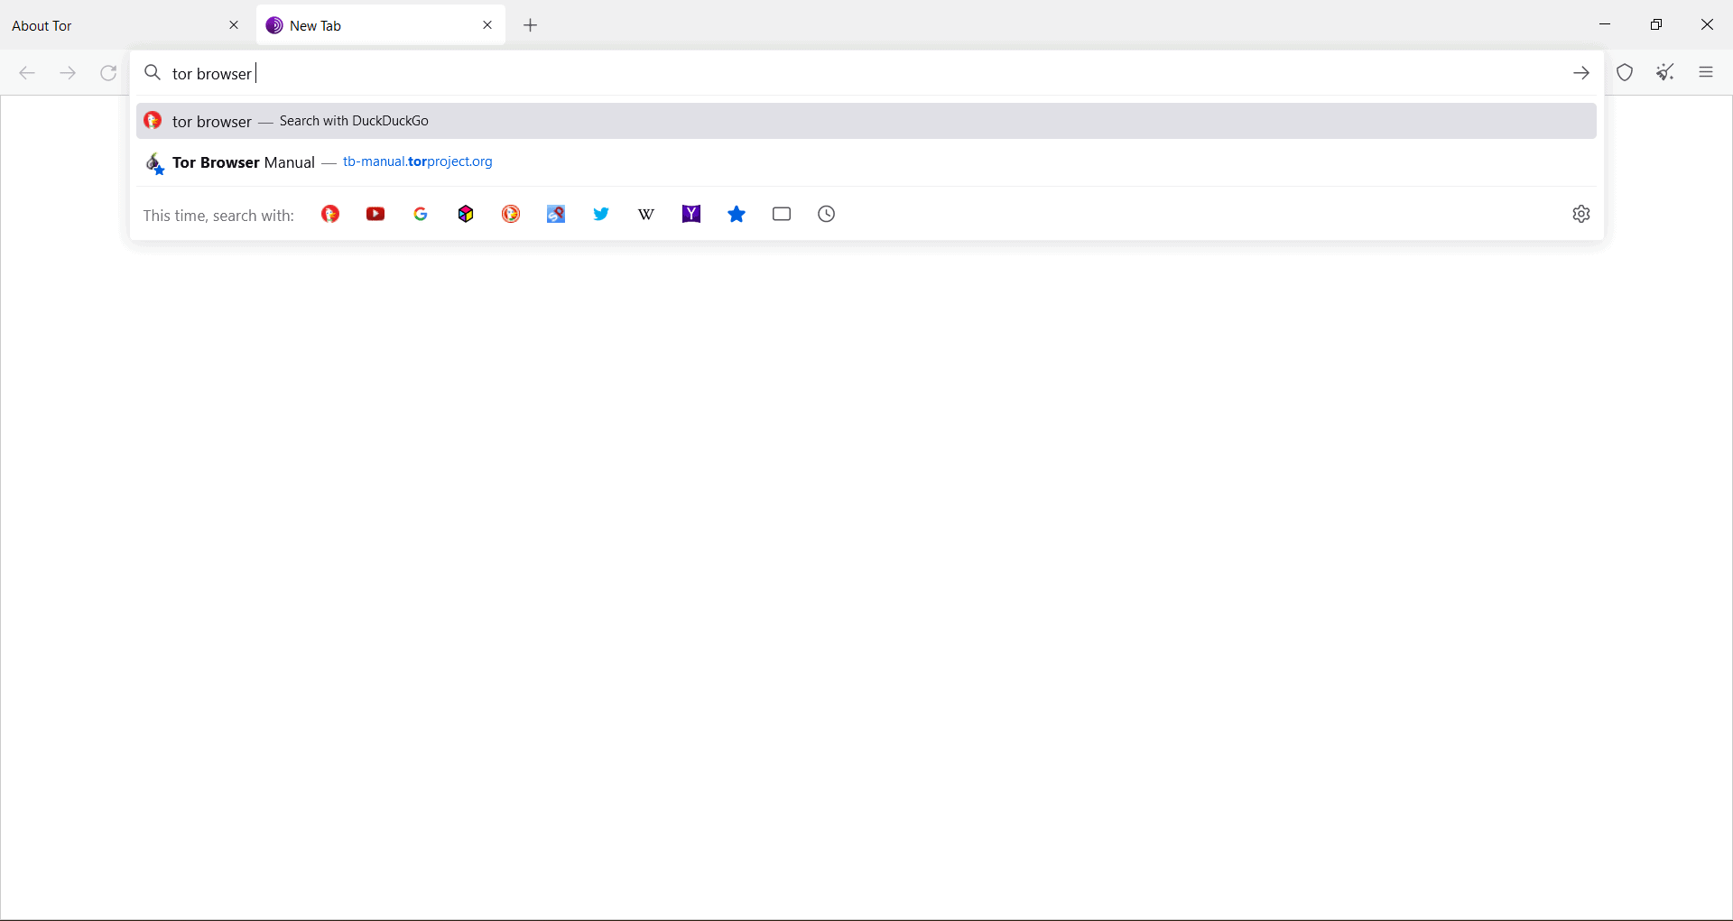Search bookmarks via the star icon
The width and height of the screenshot is (1733, 921).
click(737, 214)
